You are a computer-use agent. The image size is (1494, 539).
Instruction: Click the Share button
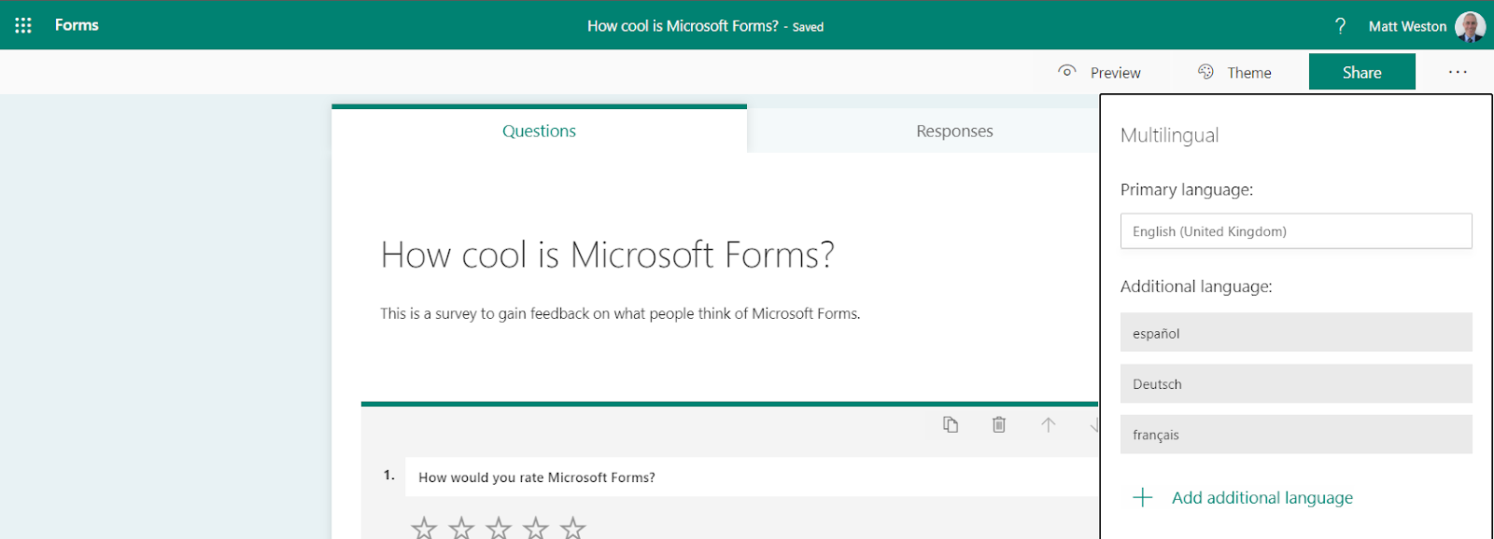[x=1361, y=72]
